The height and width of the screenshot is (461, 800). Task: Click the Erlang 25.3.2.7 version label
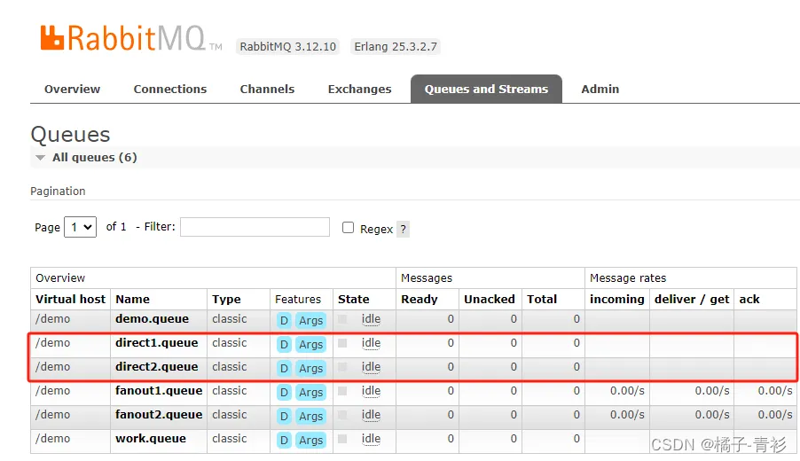(396, 46)
